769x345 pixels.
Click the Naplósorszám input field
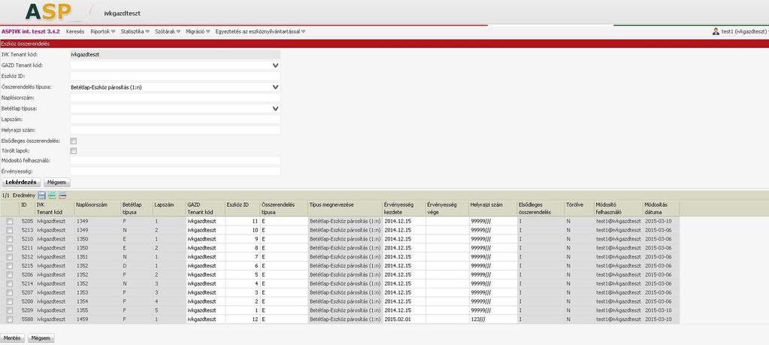pos(176,98)
